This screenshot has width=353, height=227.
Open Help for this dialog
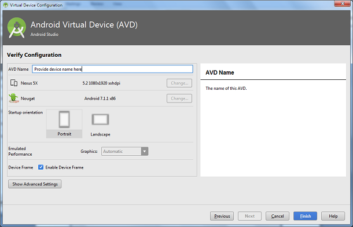[333, 216]
